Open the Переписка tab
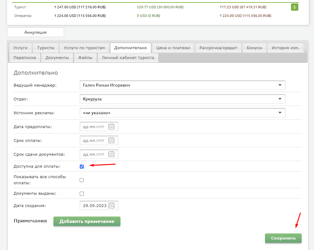The height and width of the screenshot is (250, 314). tap(25, 57)
